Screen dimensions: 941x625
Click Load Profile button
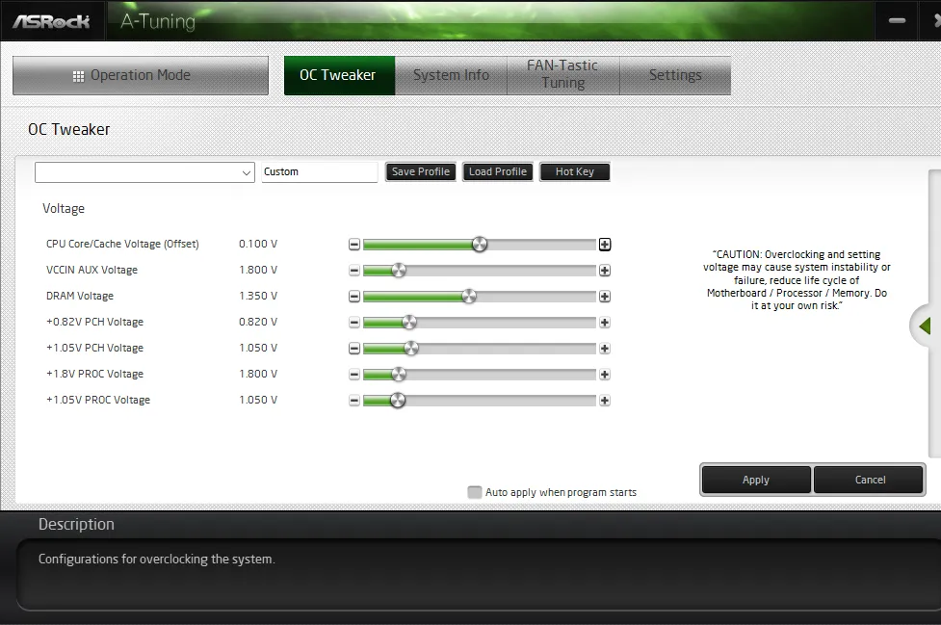point(498,171)
